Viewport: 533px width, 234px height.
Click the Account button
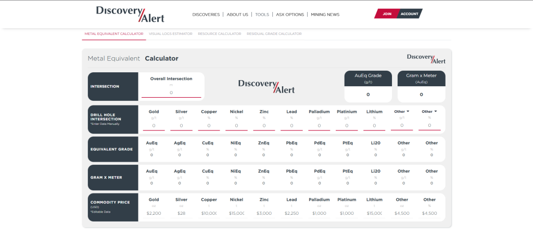[409, 14]
